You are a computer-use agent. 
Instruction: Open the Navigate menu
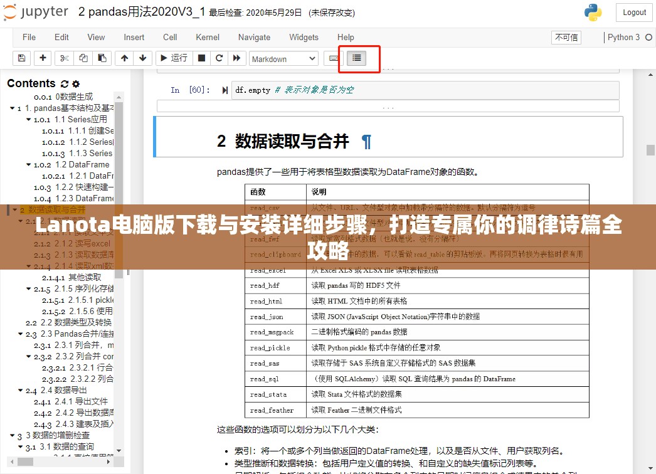click(254, 37)
